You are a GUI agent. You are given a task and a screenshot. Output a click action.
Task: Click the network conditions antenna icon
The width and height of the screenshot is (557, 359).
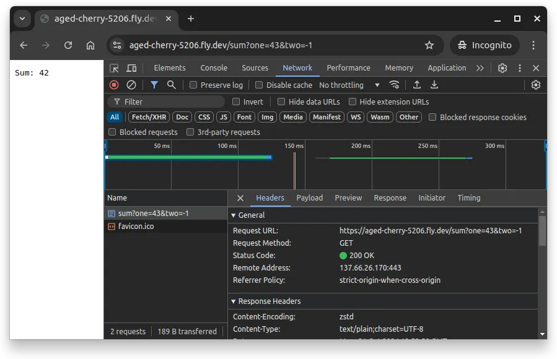395,85
